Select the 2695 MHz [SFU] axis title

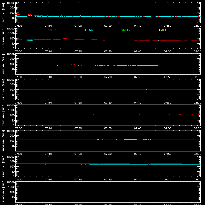[4, 115]
